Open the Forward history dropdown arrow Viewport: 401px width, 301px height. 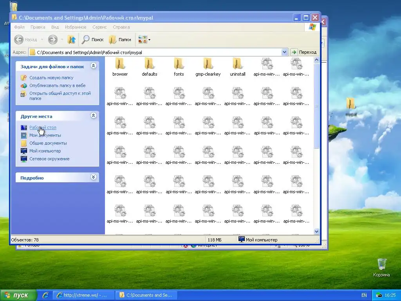[62, 40]
